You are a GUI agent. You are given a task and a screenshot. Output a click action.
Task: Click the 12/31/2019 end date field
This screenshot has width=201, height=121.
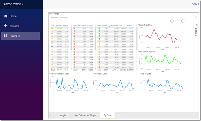point(64,17)
